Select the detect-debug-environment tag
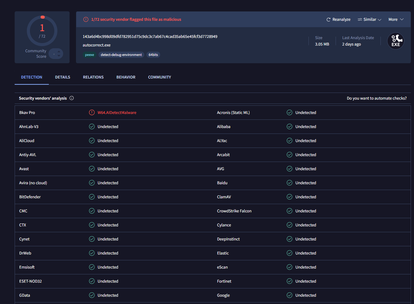 [x=121, y=55]
